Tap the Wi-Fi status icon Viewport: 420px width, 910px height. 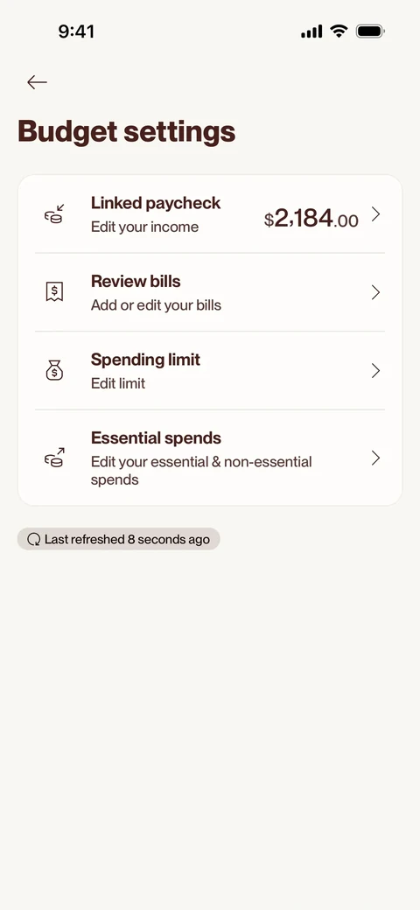339,31
